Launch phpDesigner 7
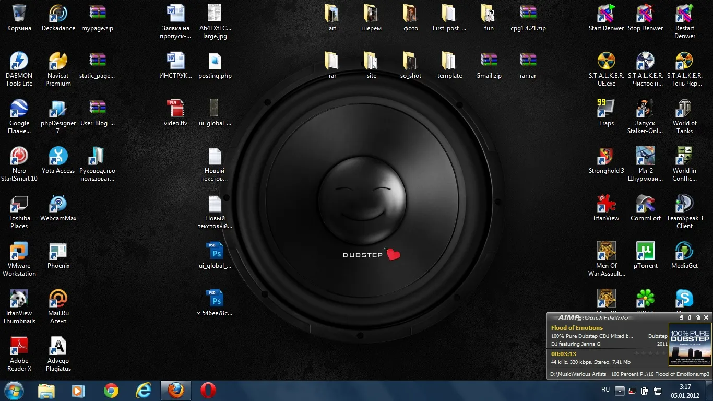The width and height of the screenshot is (713, 401). coord(58,116)
